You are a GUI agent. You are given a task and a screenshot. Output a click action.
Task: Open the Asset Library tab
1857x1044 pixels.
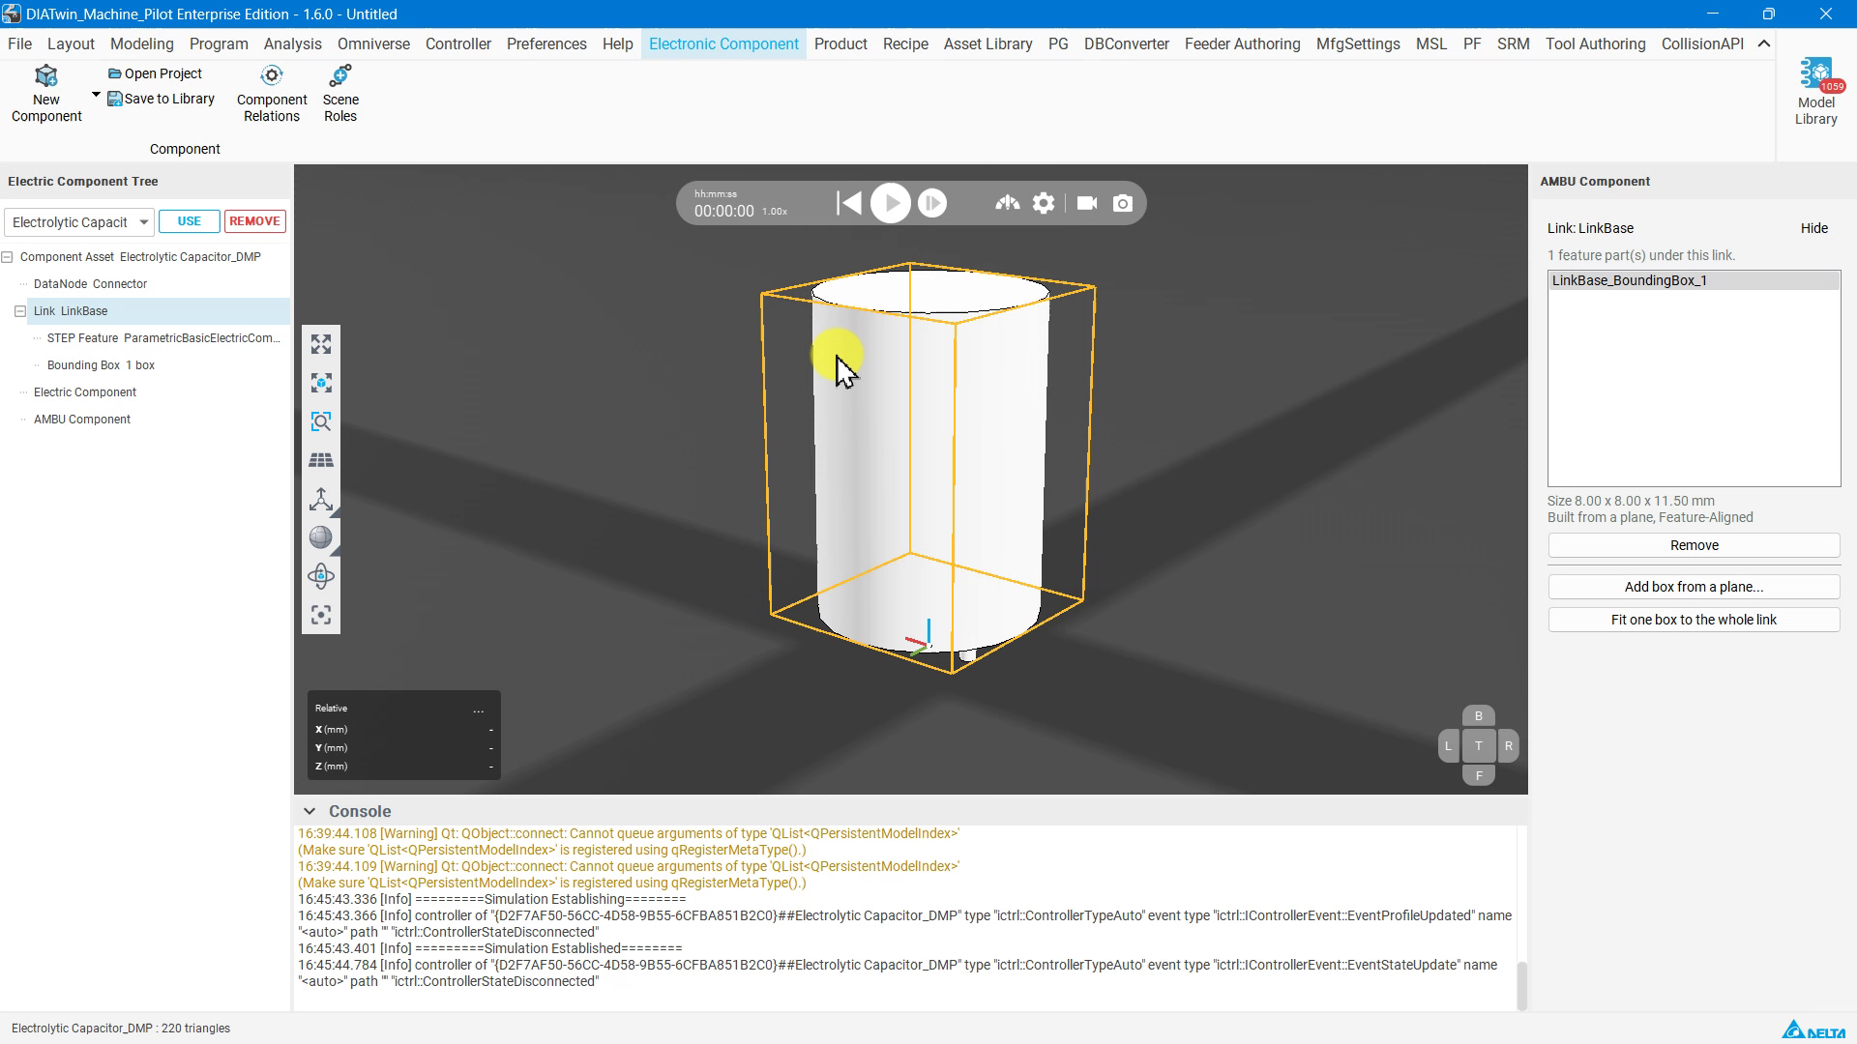click(987, 43)
